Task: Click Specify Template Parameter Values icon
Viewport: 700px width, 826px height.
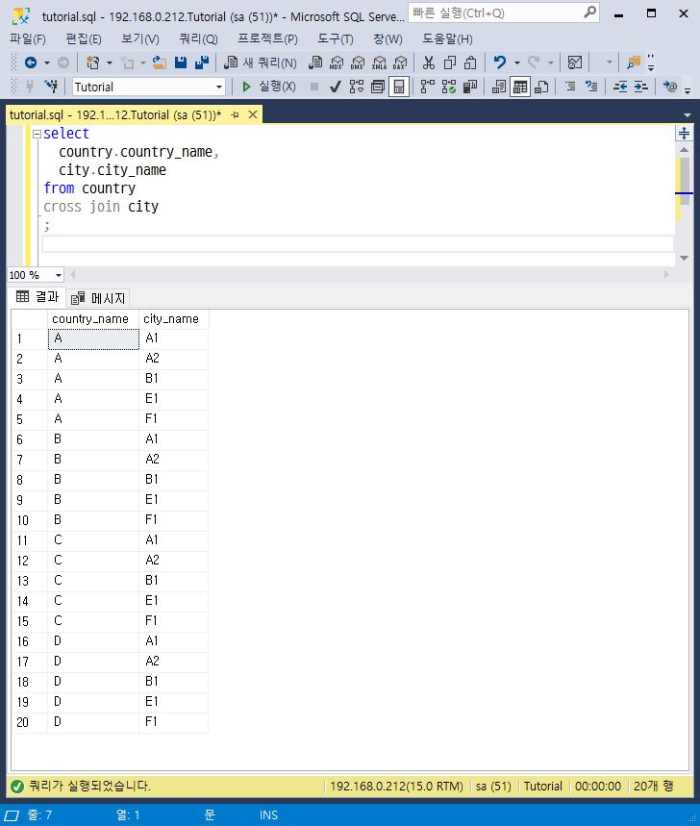Action: pyautogui.click(x=670, y=87)
